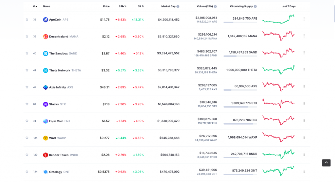Click Enjin Coin circulating supply progress bar
Viewport: 335px width, 182px height.
point(240,124)
